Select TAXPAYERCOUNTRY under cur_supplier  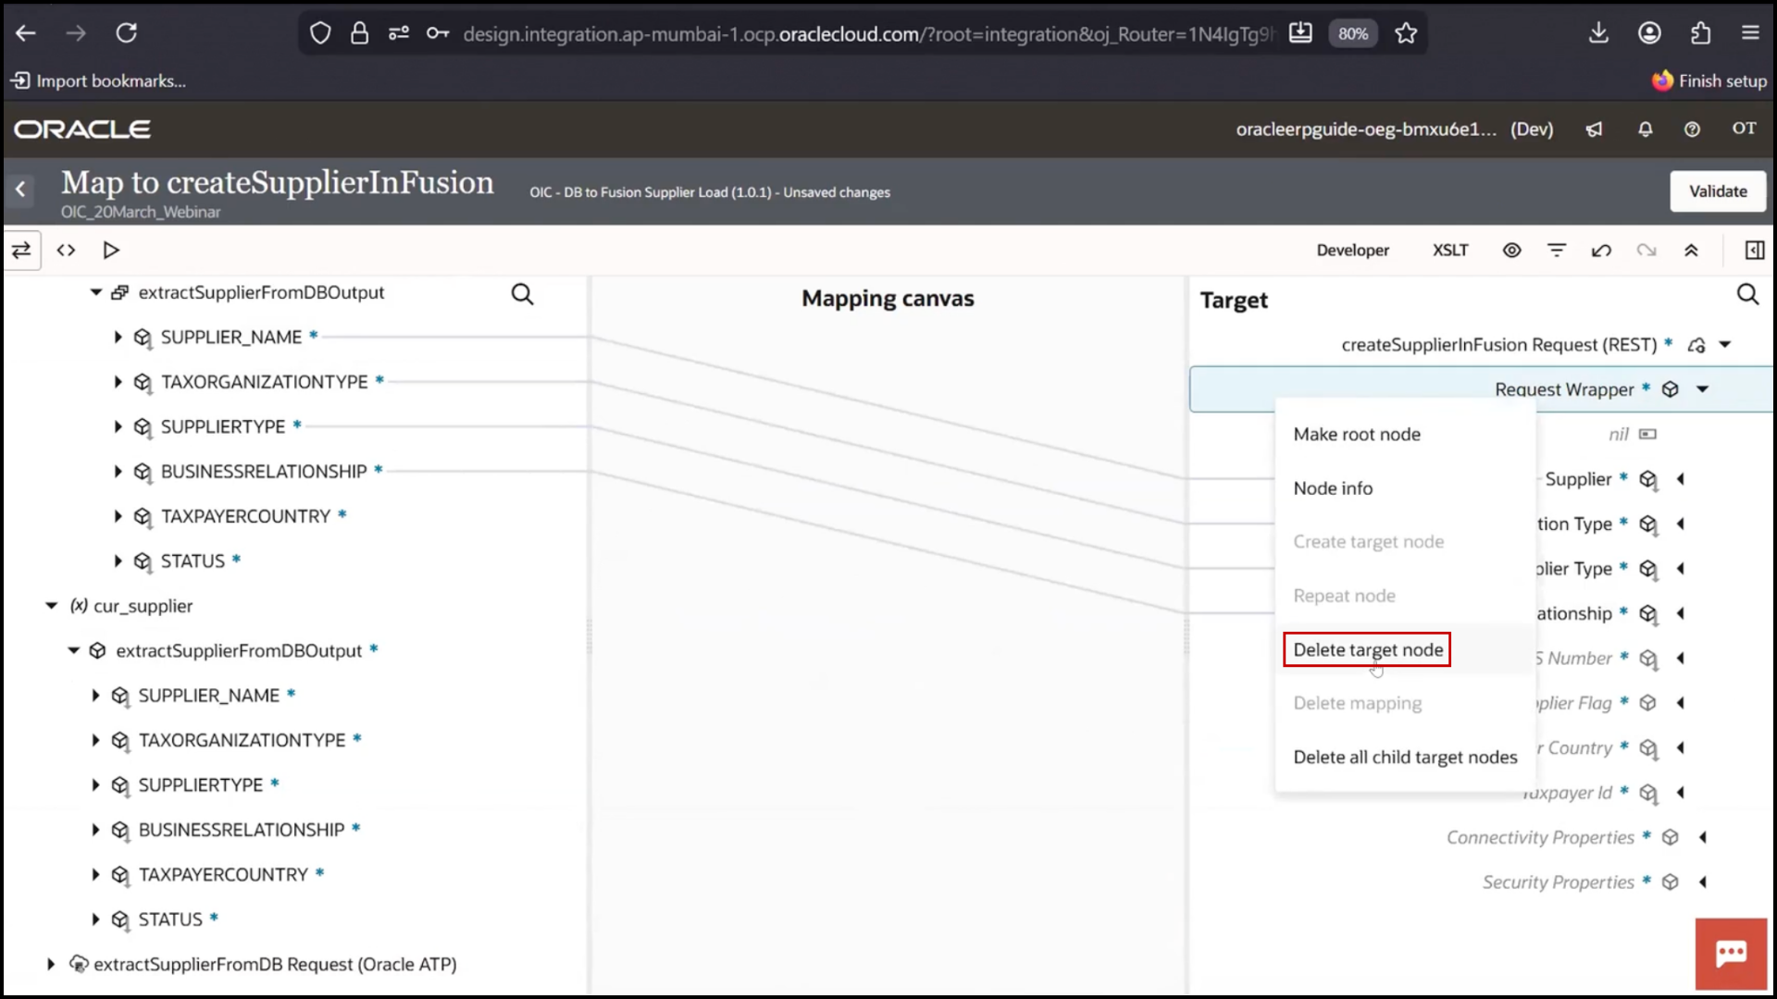pyautogui.click(x=223, y=875)
